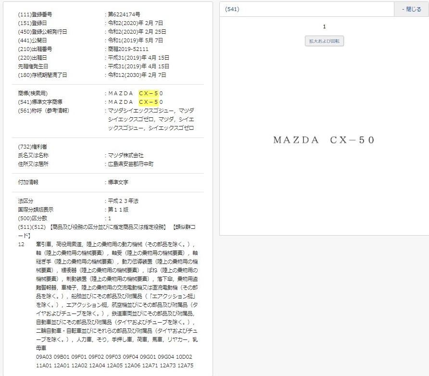This screenshot has width=429, height=376.
Task: Select registration number 第6224174号
Action: coord(124,14)
